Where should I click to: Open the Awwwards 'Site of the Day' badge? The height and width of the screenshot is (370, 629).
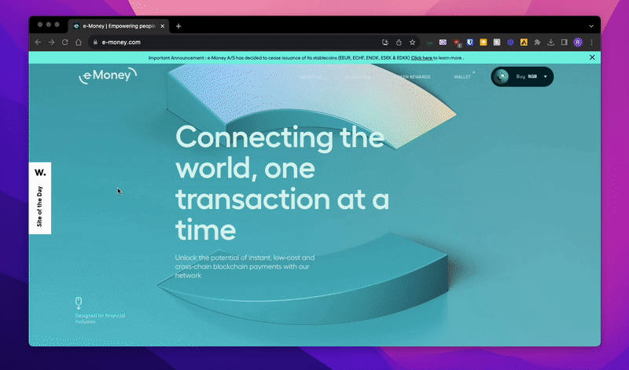[40, 198]
